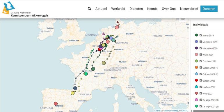Click the PARIS label on the map
Screen dimensions: 224x112
click(x=85, y=57)
